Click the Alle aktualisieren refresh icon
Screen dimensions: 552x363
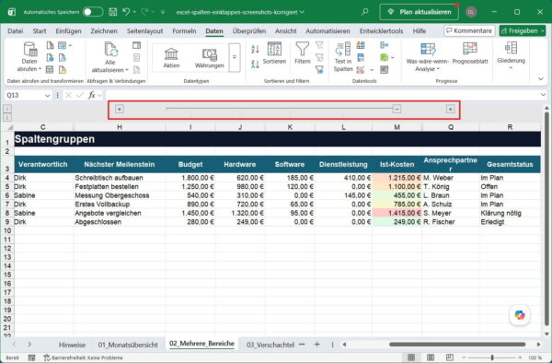click(110, 50)
